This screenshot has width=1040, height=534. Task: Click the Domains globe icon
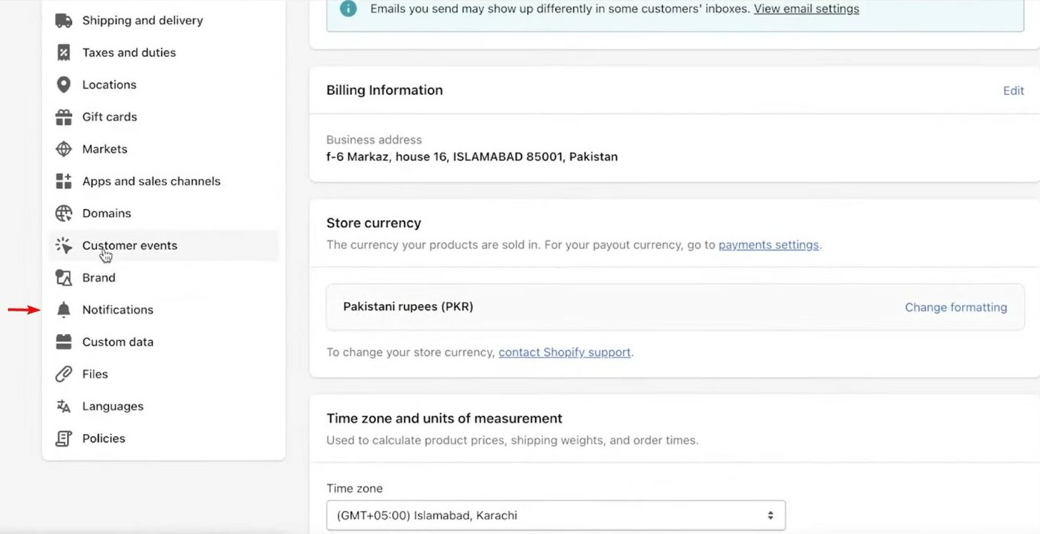click(x=65, y=213)
